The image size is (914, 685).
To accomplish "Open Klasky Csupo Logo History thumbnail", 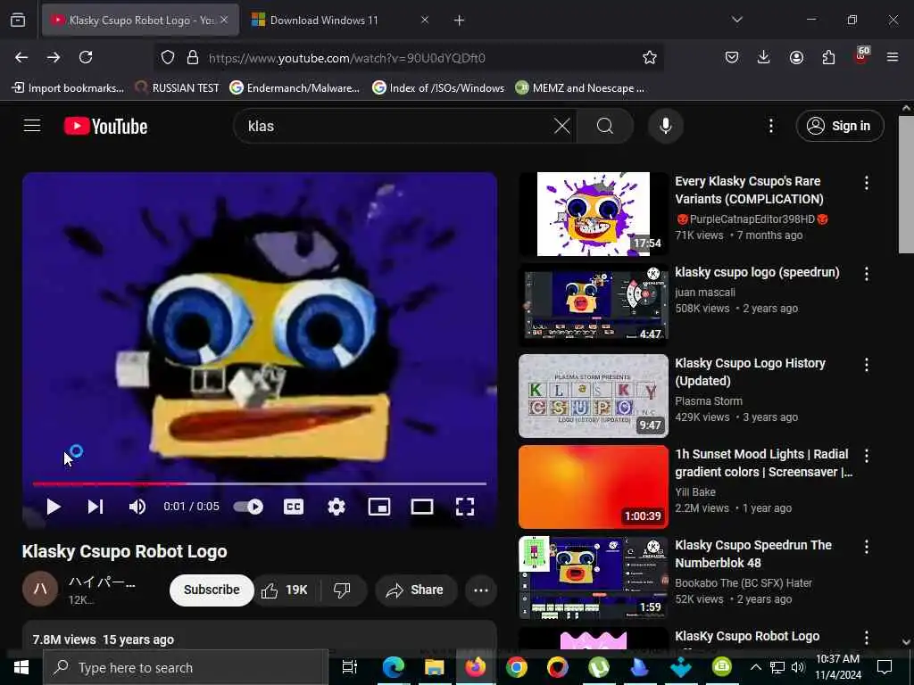I will [594, 396].
